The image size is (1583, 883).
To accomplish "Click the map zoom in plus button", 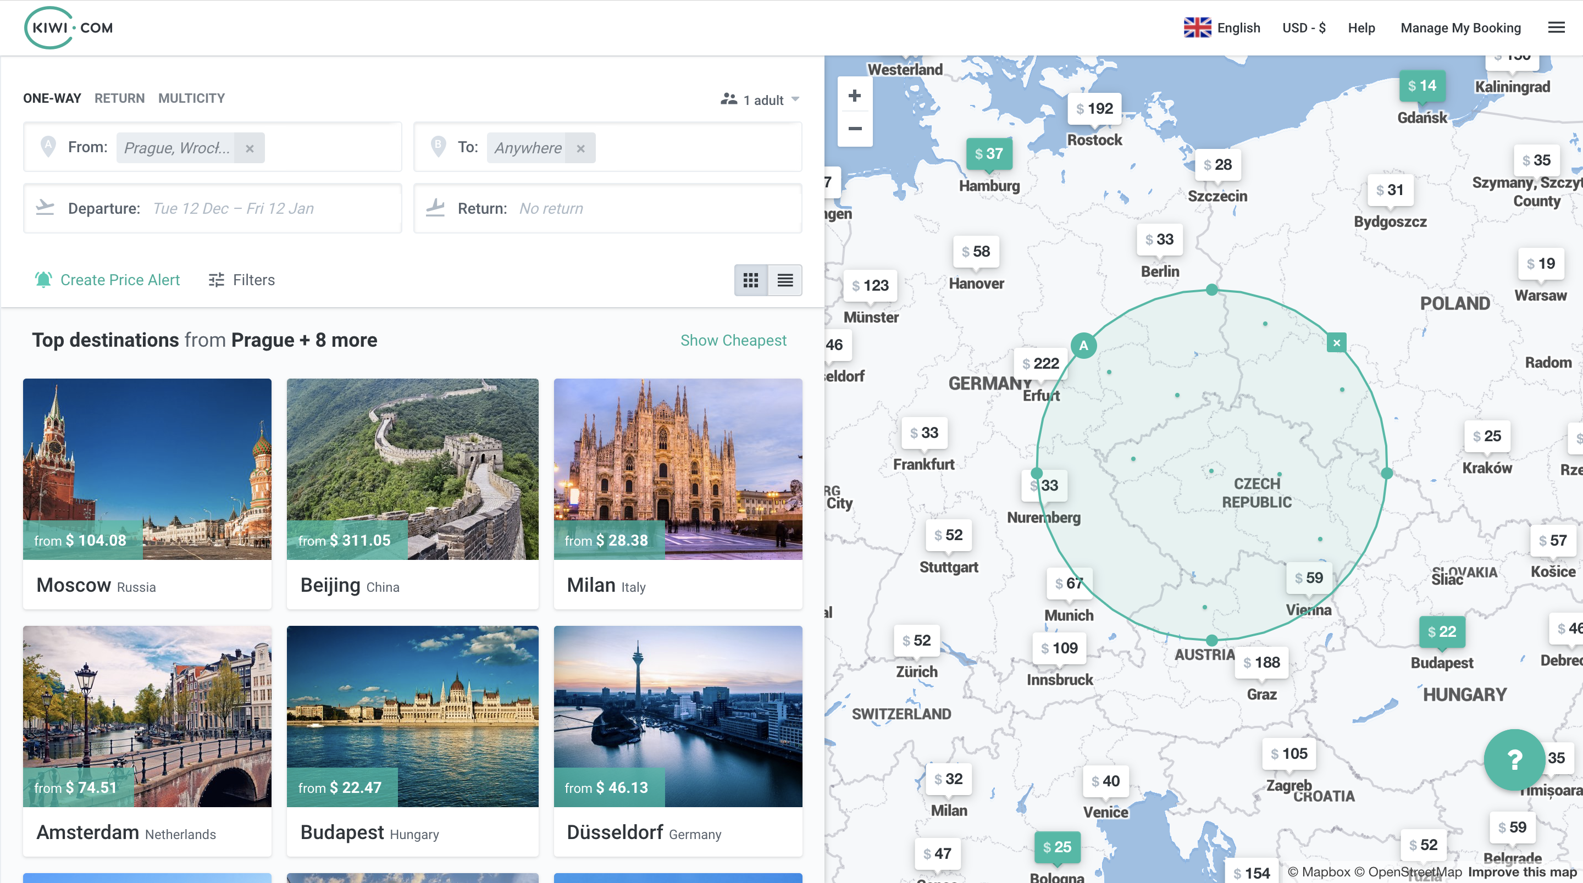I will coord(854,96).
